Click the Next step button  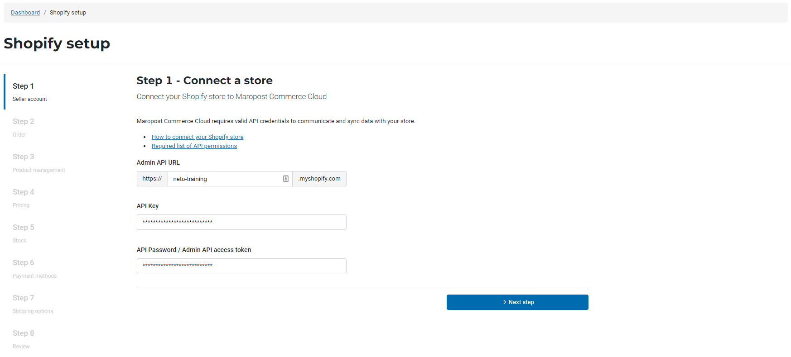[517, 302]
